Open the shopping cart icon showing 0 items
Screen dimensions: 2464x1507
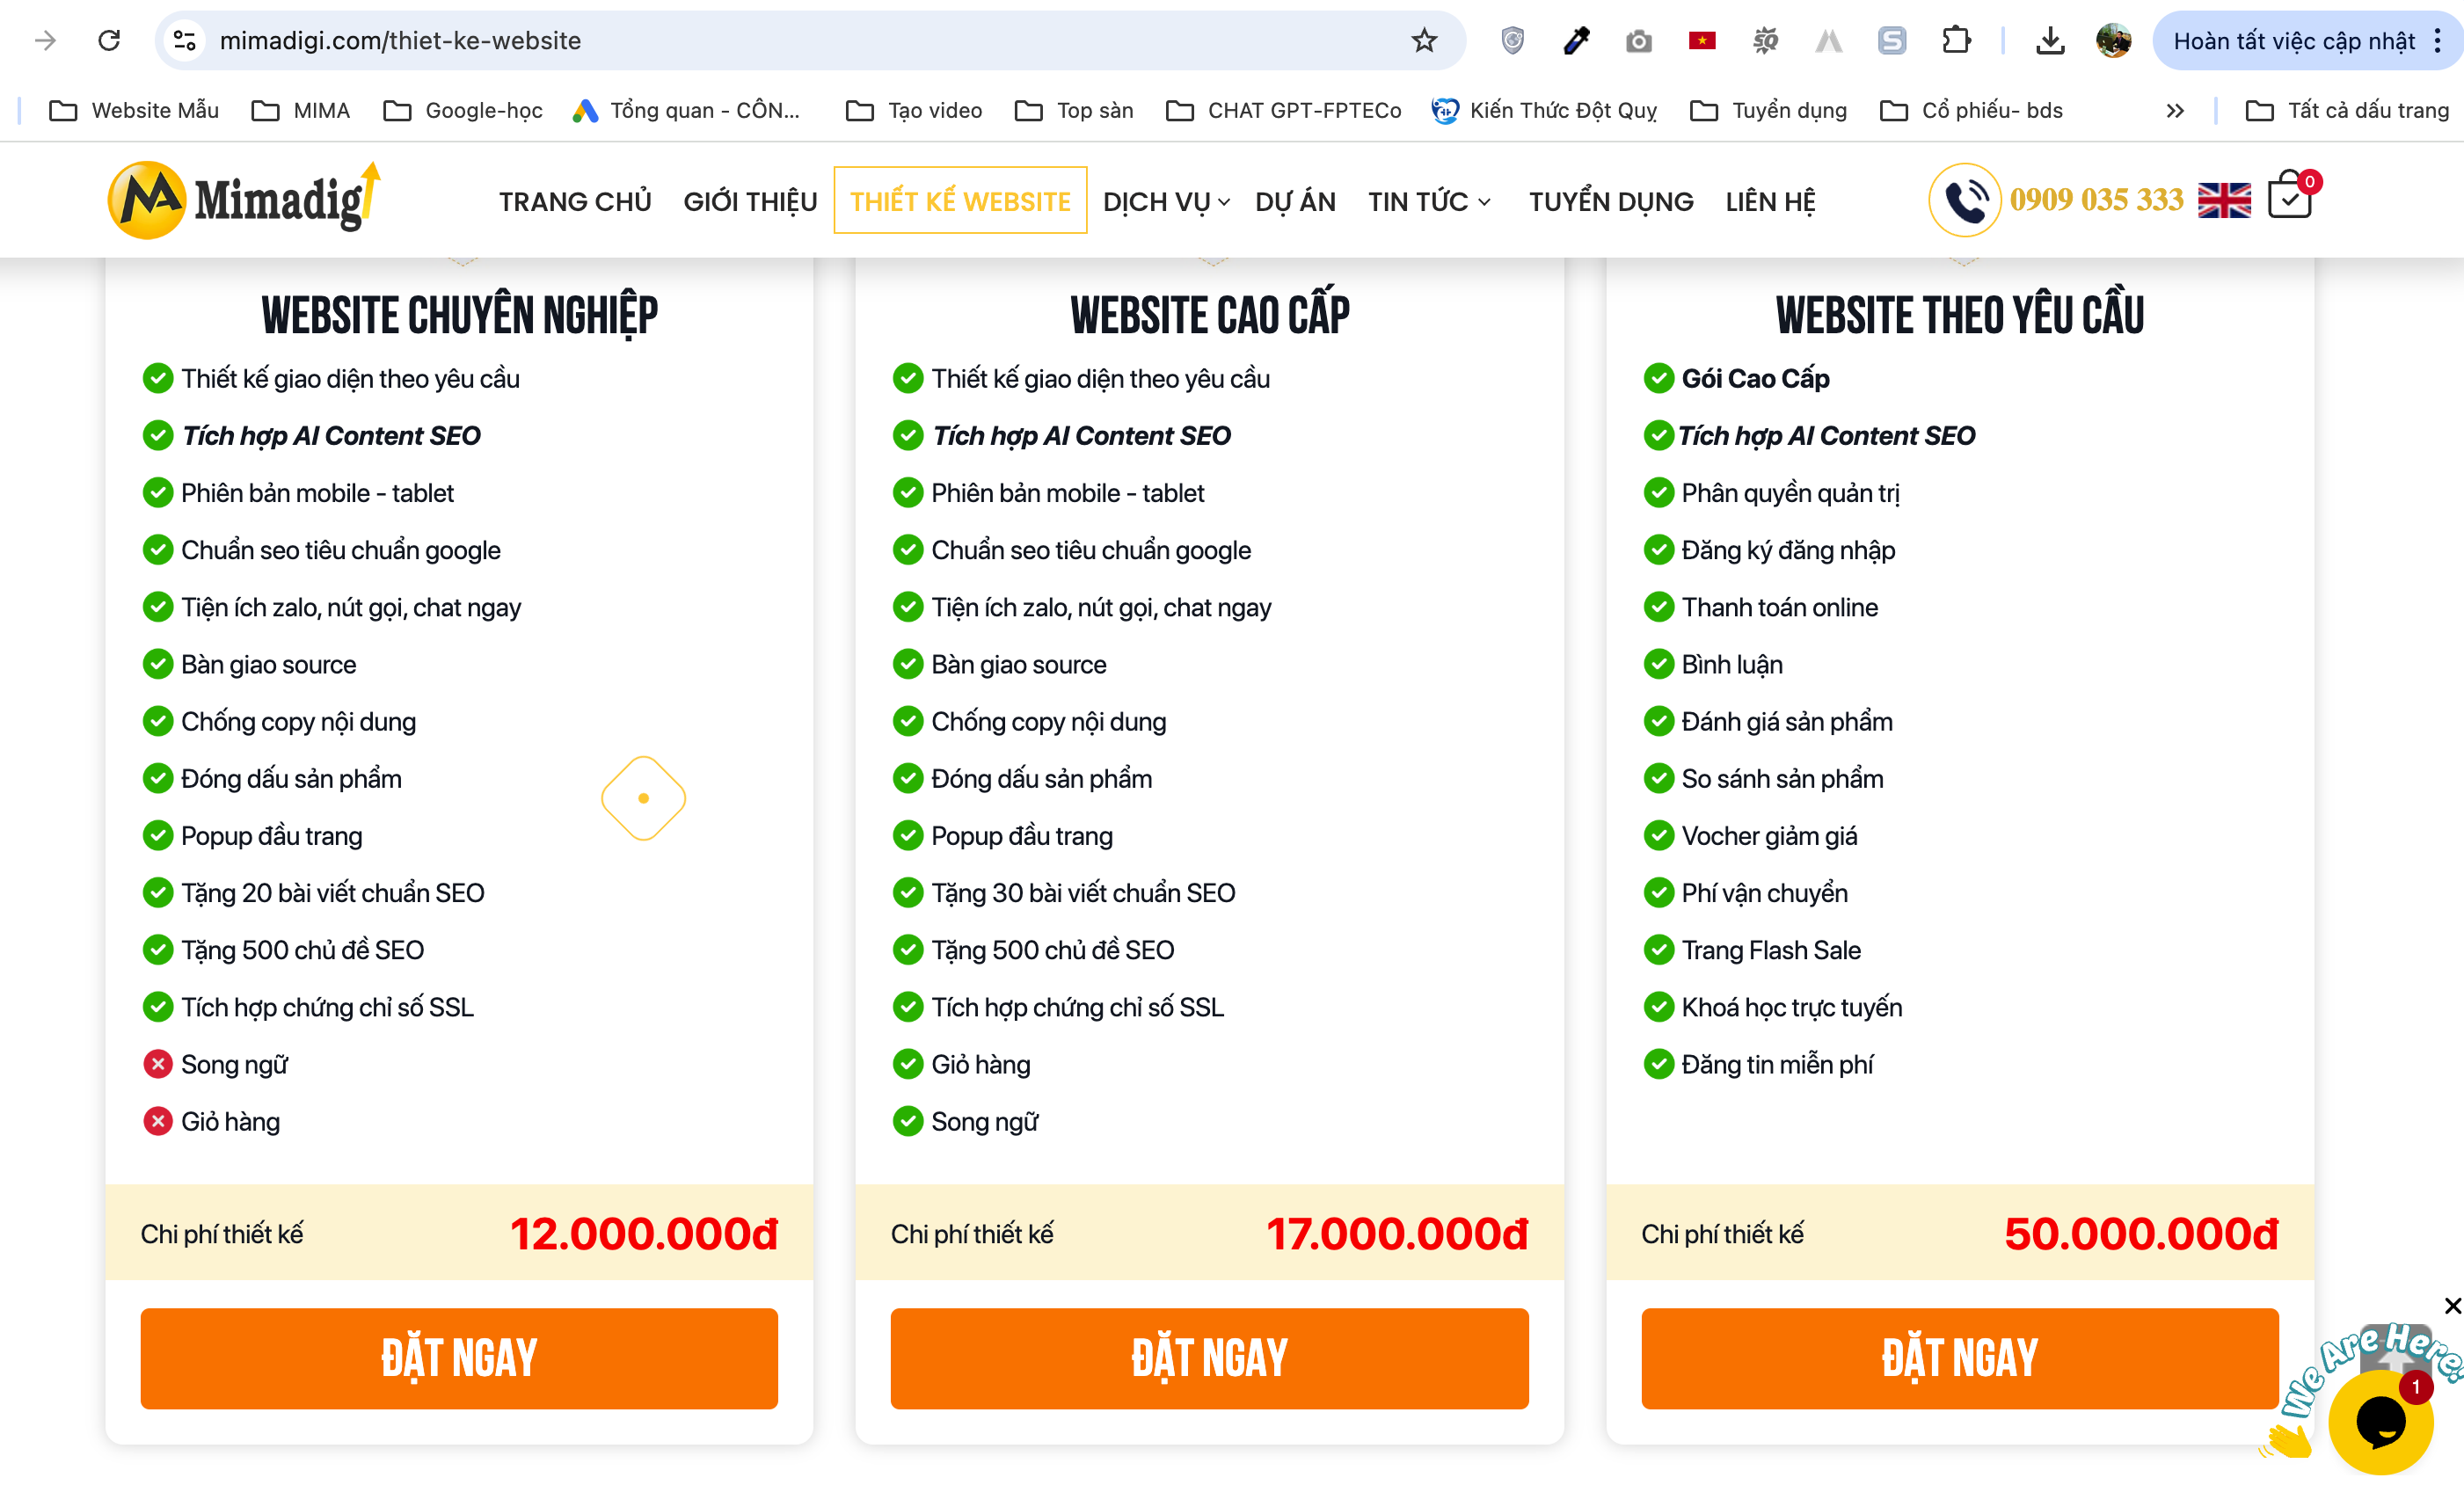[x=2290, y=199]
